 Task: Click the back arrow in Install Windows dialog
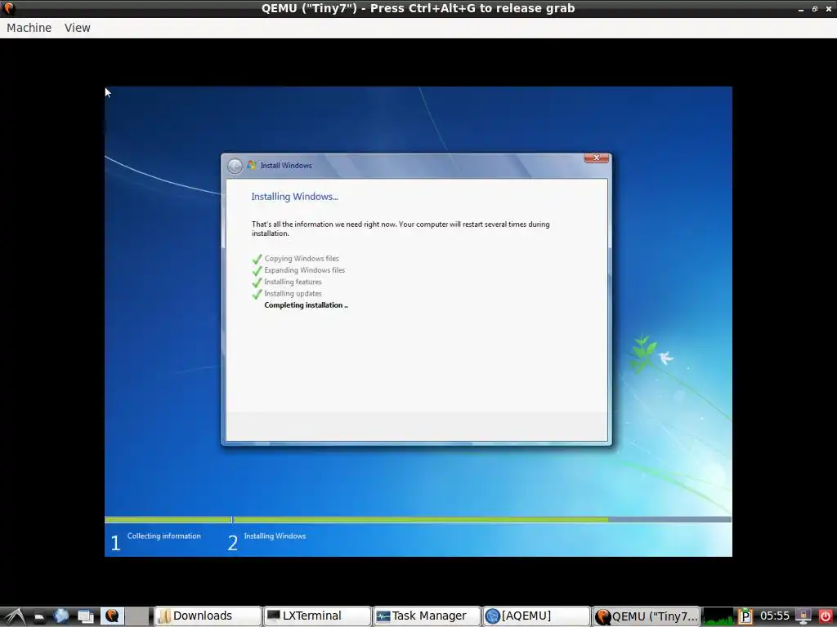(x=235, y=166)
